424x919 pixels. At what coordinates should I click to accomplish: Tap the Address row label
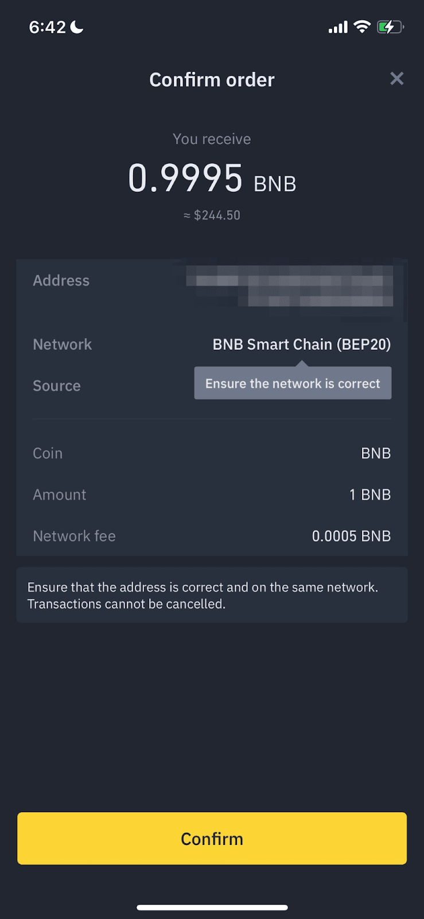[x=61, y=281]
